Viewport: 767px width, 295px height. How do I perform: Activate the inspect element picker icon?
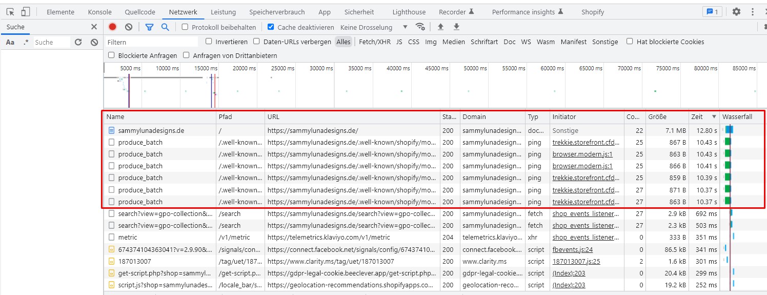(x=10, y=12)
